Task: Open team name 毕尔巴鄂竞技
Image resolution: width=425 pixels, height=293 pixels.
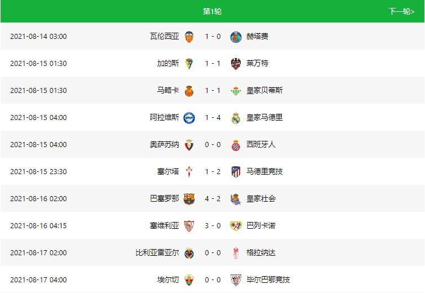Action: tap(268, 279)
